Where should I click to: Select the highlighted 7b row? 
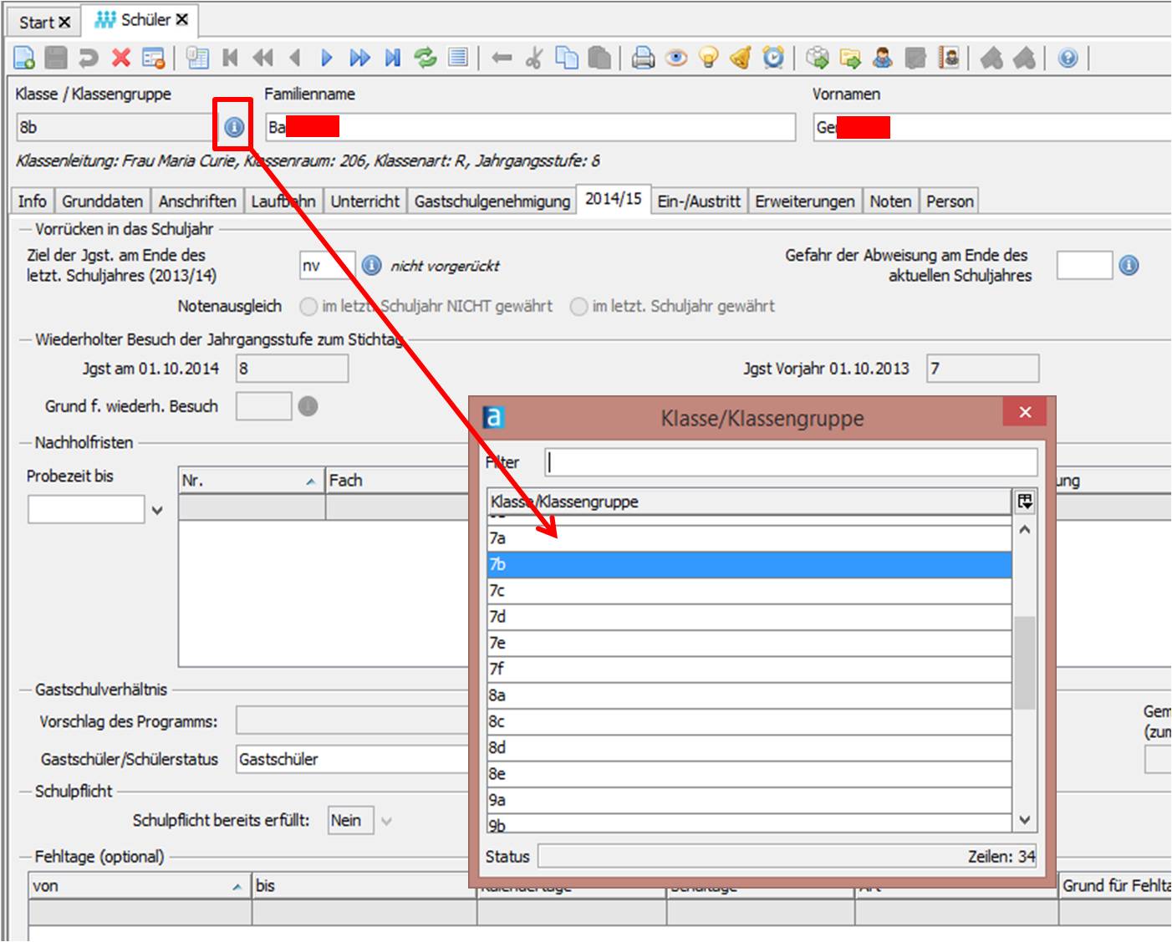(749, 565)
